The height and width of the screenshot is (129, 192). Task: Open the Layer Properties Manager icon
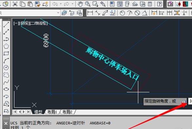(64, 13)
